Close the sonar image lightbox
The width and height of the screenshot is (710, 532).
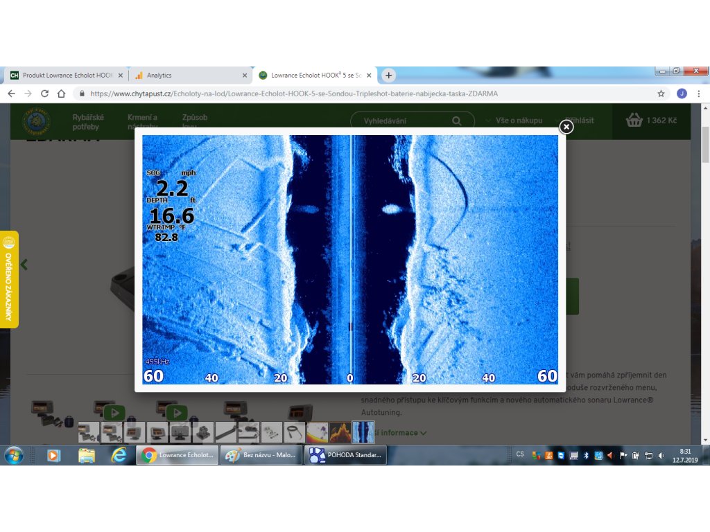[x=566, y=127]
